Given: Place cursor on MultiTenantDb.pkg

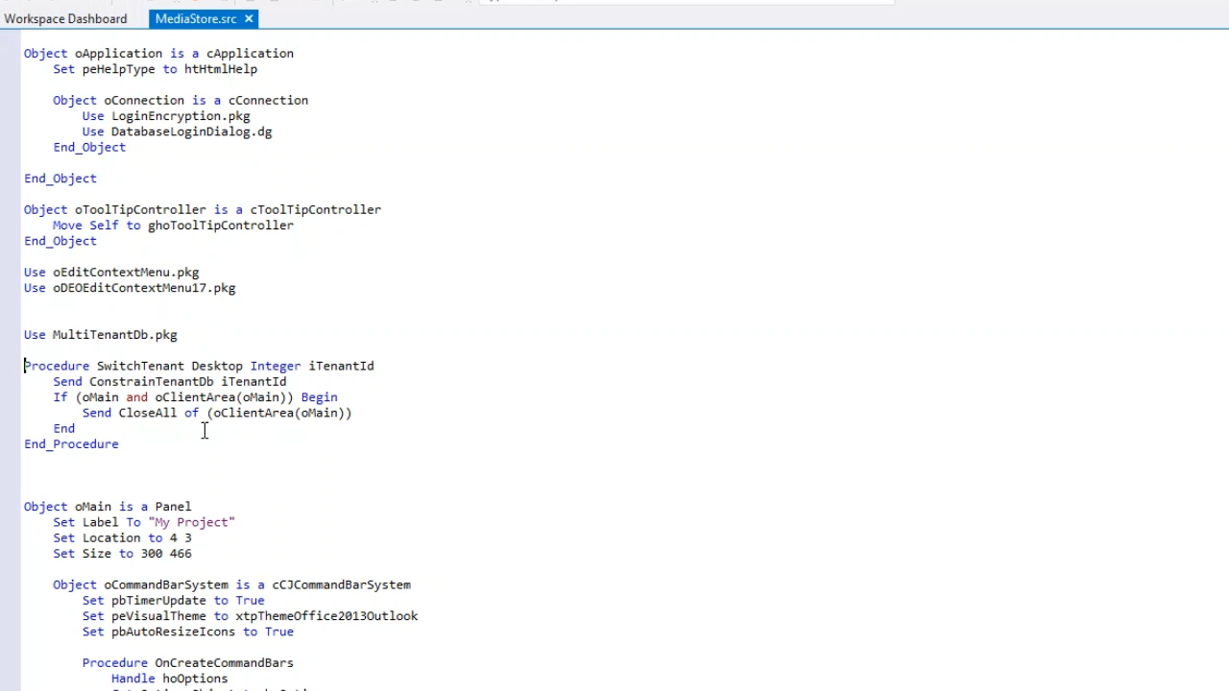Looking at the screenshot, I should (114, 335).
